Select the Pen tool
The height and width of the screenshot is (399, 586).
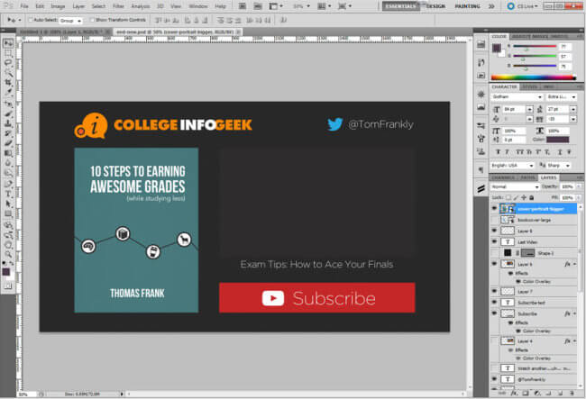pos(8,185)
